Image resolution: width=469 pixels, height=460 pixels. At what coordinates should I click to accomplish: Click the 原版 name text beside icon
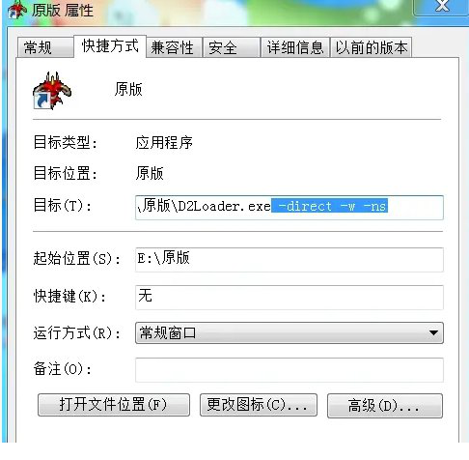[128, 89]
